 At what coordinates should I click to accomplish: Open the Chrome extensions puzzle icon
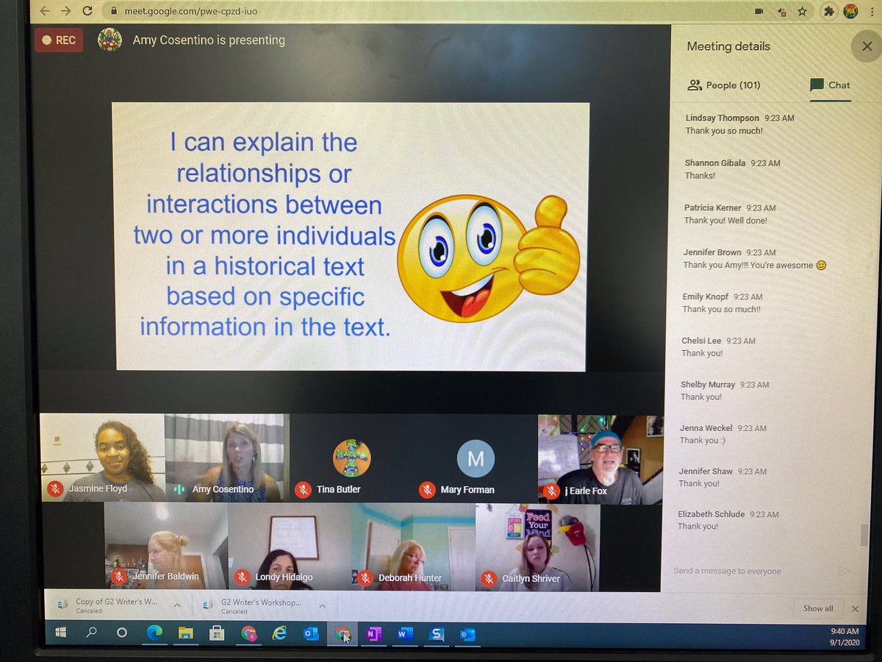tap(829, 12)
